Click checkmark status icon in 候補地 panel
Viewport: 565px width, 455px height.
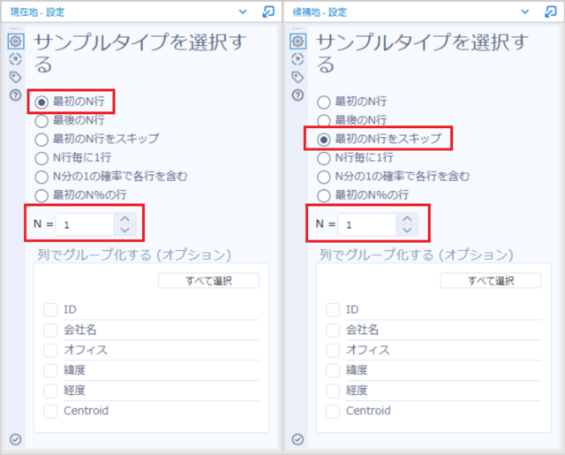(298, 439)
